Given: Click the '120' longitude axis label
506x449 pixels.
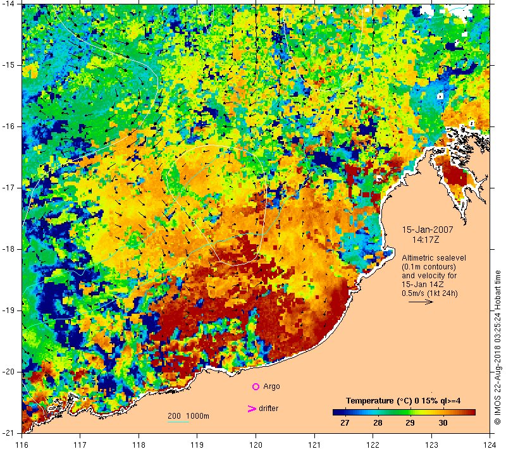Looking at the screenshot, I should pyautogui.click(x=256, y=445).
